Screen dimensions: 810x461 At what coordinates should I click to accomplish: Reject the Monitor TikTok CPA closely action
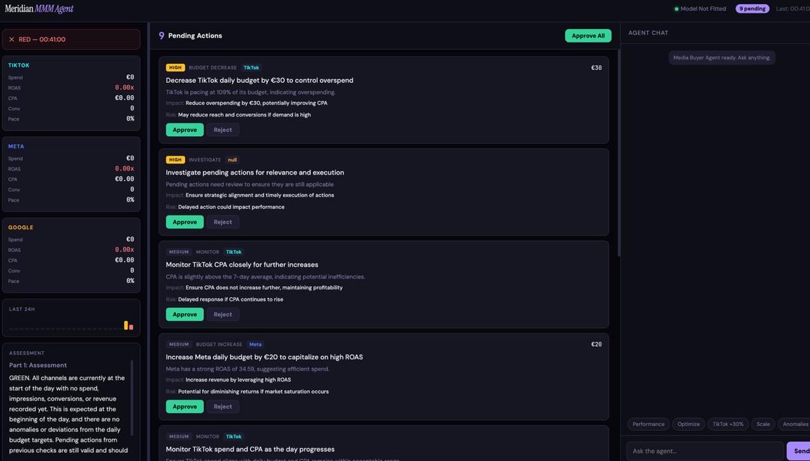point(223,315)
